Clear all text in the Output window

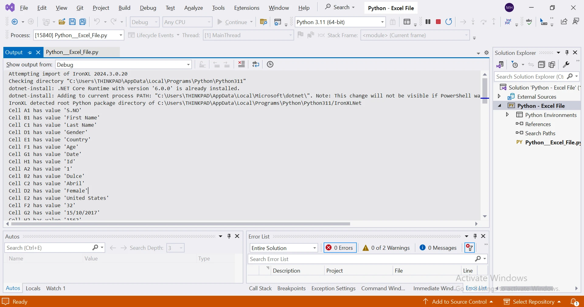click(x=242, y=64)
